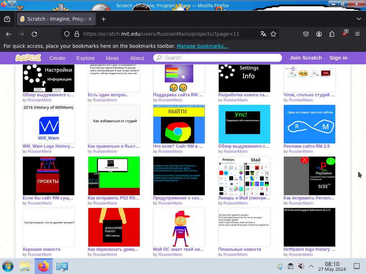
Task: Reload the current Scratch page
Action: 34,34
